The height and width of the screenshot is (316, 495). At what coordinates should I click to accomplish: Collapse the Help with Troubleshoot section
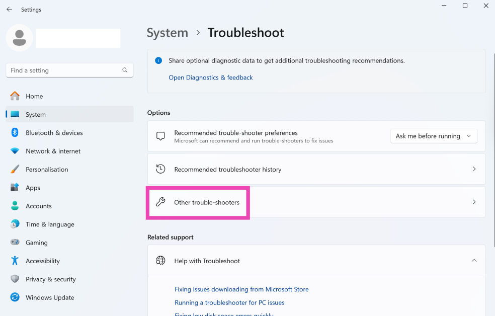coord(474,261)
